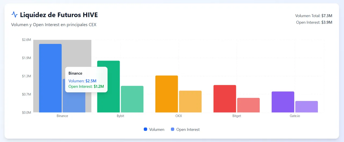Click the Open Interest legend color swatch
The image size is (344, 142).
pos(173,129)
